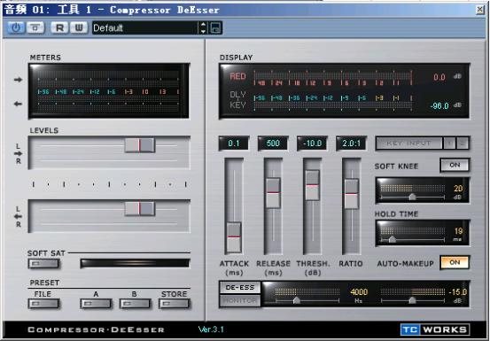490x341 pixels.
Task: Toggle the de-esser MONITOR button
Action: (x=240, y=301)
